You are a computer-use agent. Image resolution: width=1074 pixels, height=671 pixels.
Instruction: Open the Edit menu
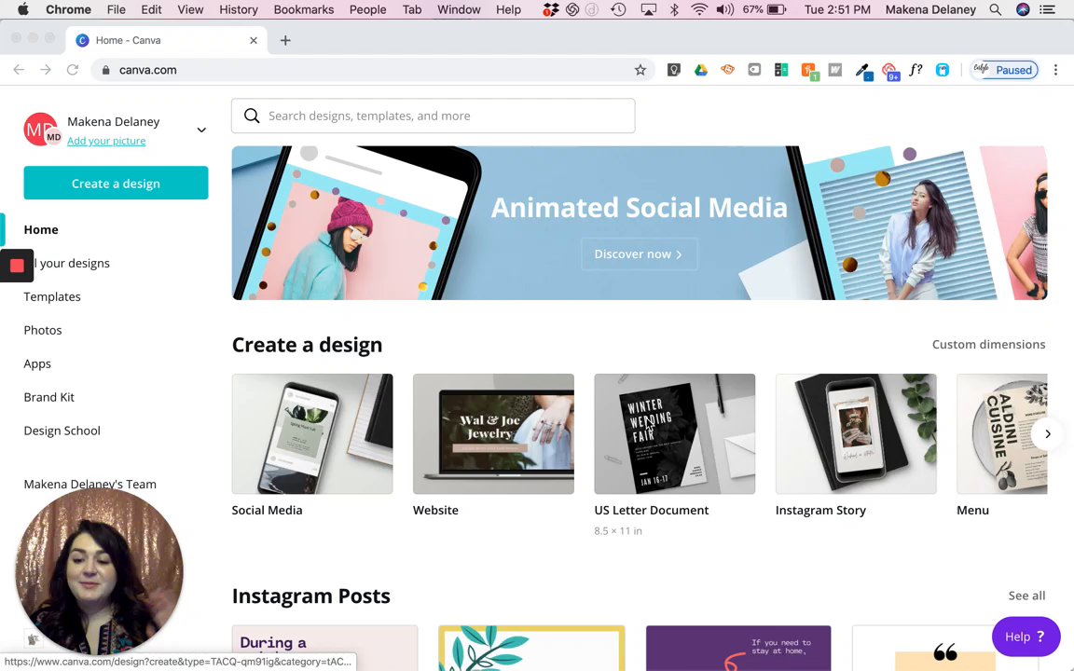pyautogui.click(x=151, y=9)
